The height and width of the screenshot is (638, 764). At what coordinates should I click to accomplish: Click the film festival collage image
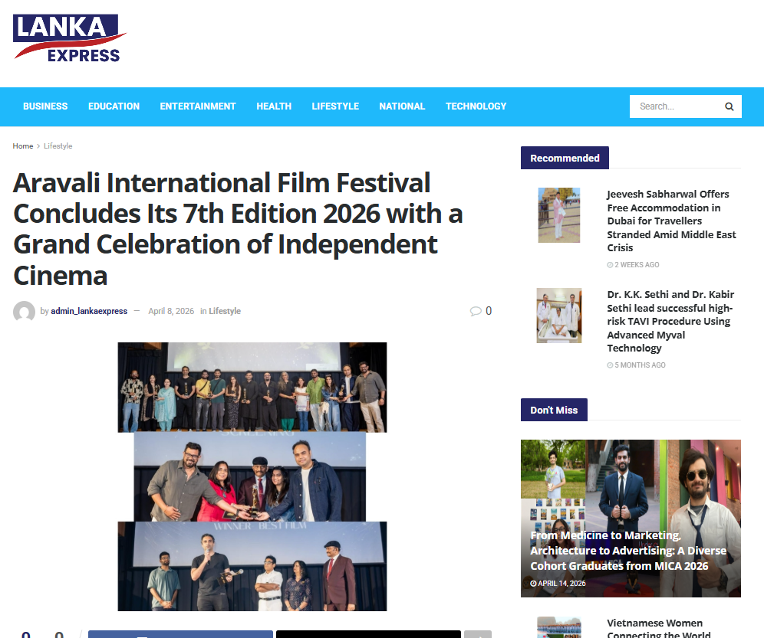coord(252,476)
